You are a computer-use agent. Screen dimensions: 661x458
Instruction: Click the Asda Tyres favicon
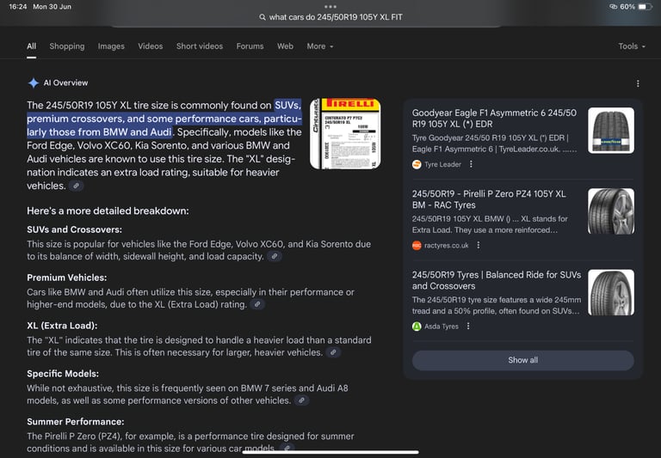coord(417,327)
